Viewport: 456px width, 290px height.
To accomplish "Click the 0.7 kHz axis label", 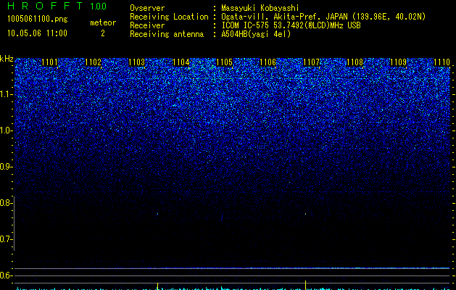I will pyautogui.click(x=6, y=239).
